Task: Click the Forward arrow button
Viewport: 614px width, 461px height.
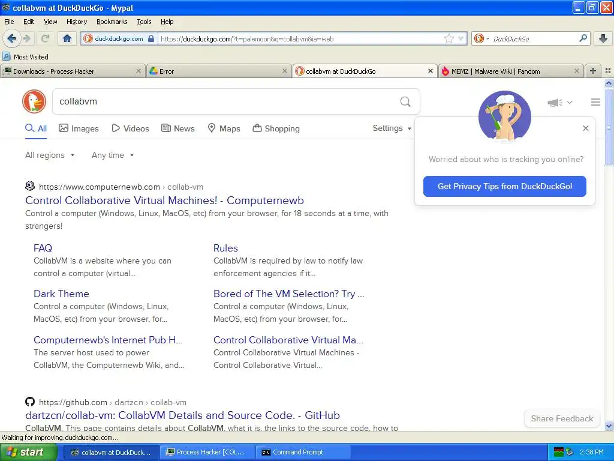Action: (x=26, y=38)
